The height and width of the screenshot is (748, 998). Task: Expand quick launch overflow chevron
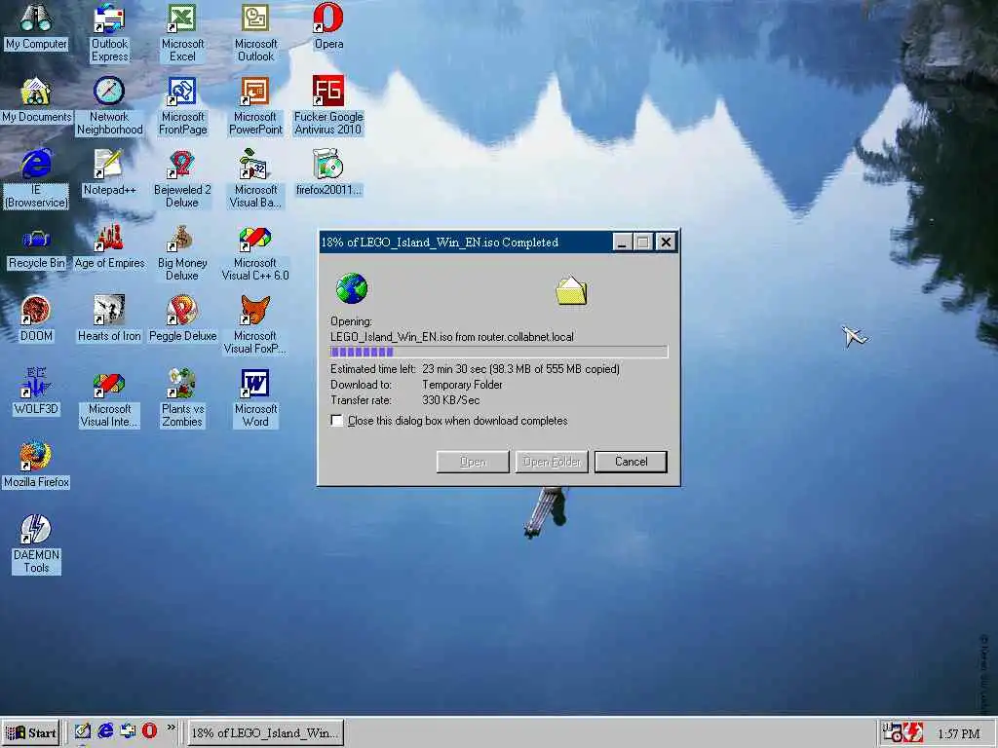point(172,727)
